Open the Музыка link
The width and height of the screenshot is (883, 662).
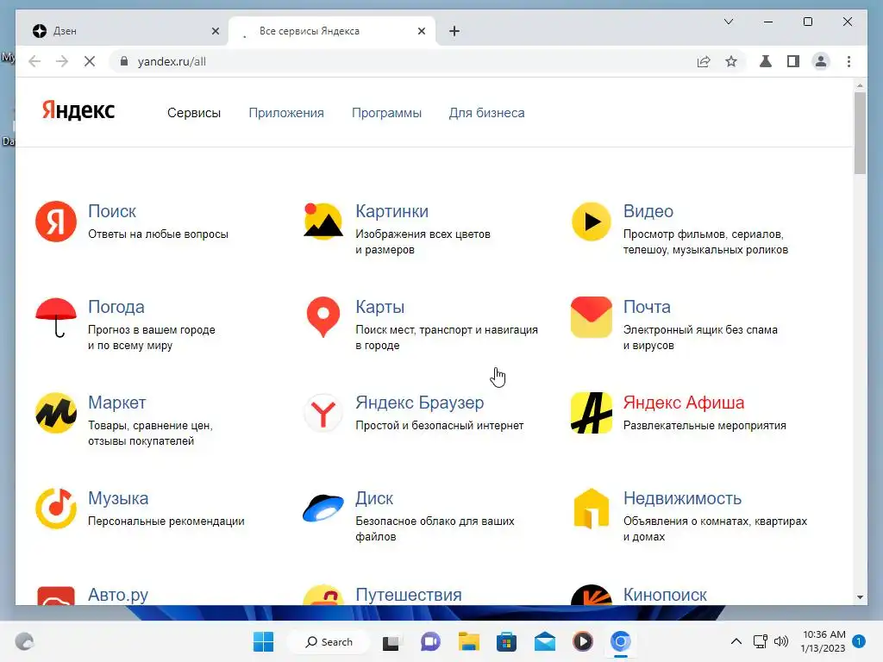pyautogui.click(x=118, y=499)
